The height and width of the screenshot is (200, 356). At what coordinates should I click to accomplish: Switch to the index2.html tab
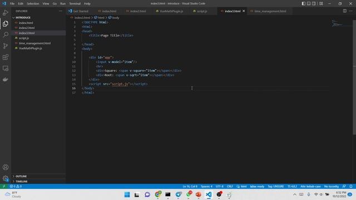point(138,11)
